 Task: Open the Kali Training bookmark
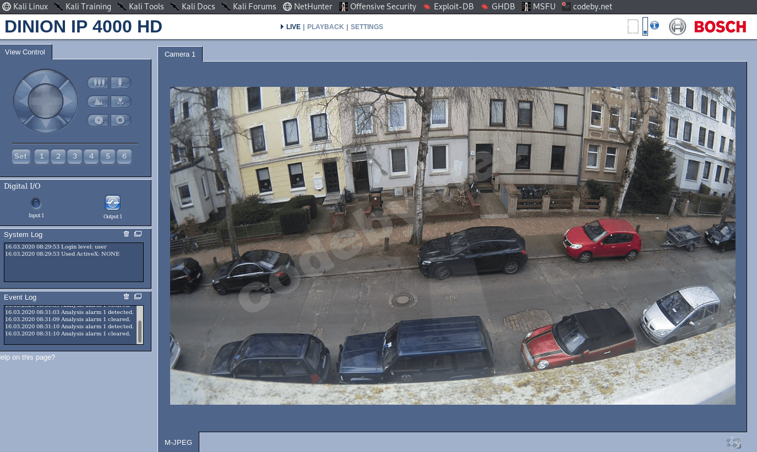83,7
